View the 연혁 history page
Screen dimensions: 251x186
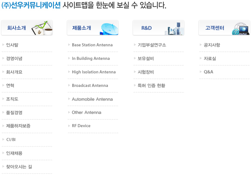tap(10, 86)
